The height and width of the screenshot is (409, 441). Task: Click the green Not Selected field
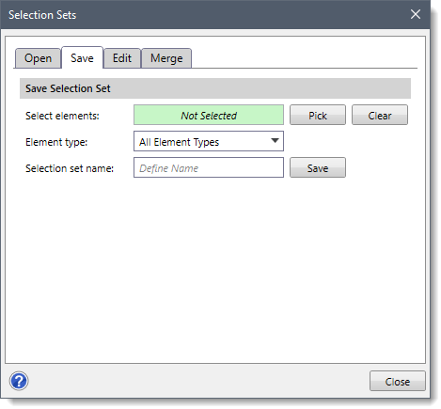pyautogui.click(x=209, y=115)
